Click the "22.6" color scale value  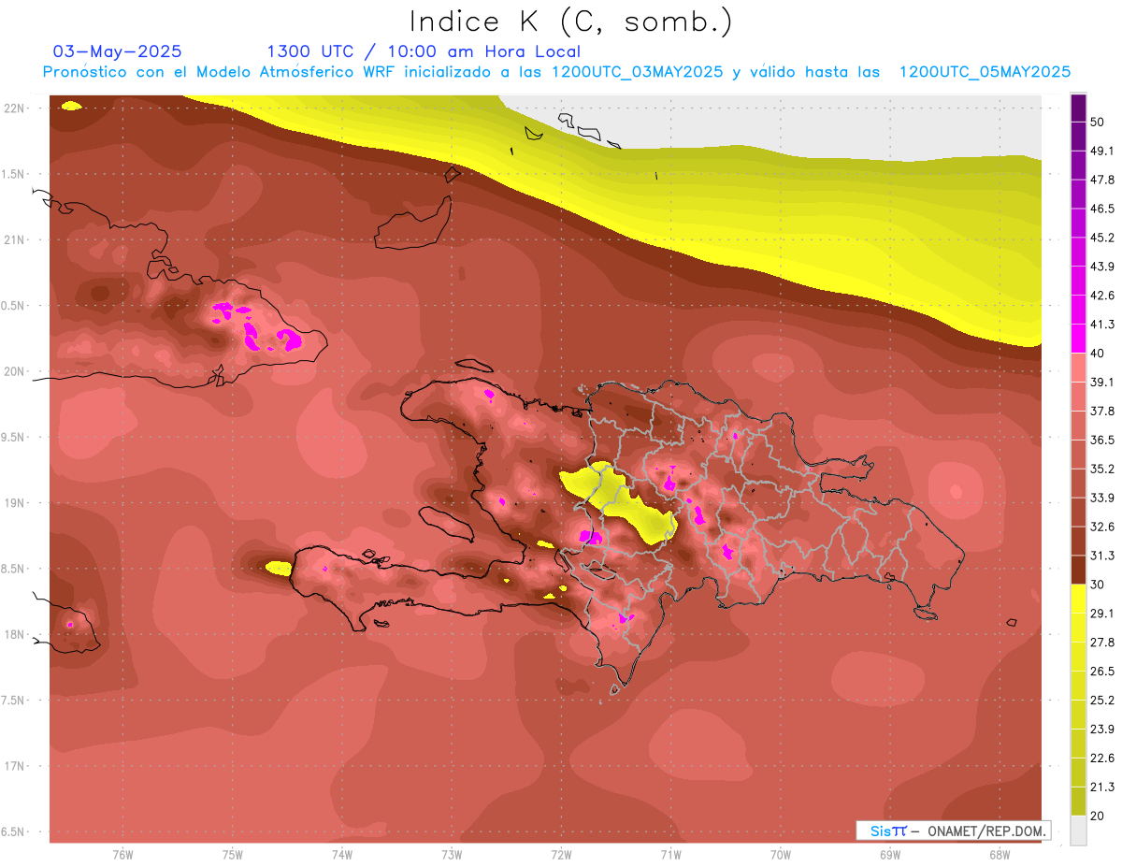1103,758
